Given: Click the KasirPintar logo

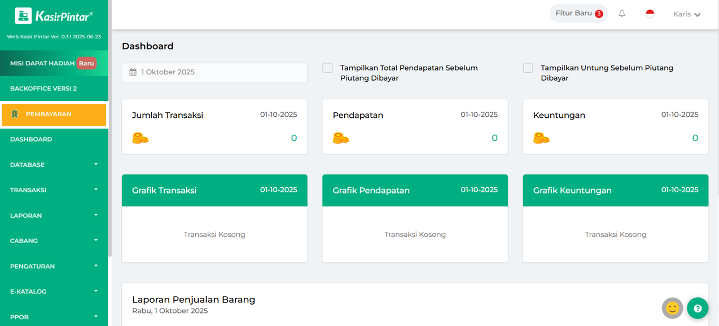Looking at the screenshot, I should pyautogui.click(x=54, y=16).
